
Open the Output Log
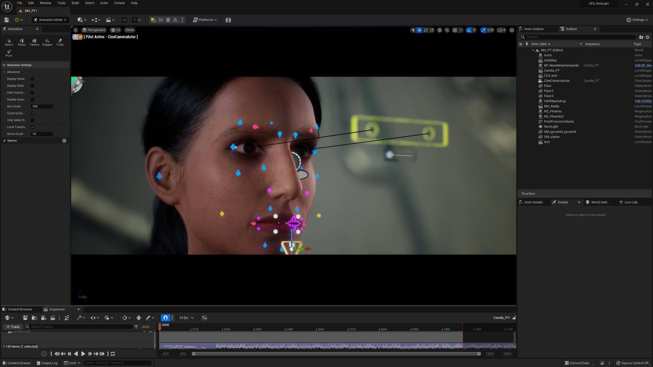click(47, 363)
